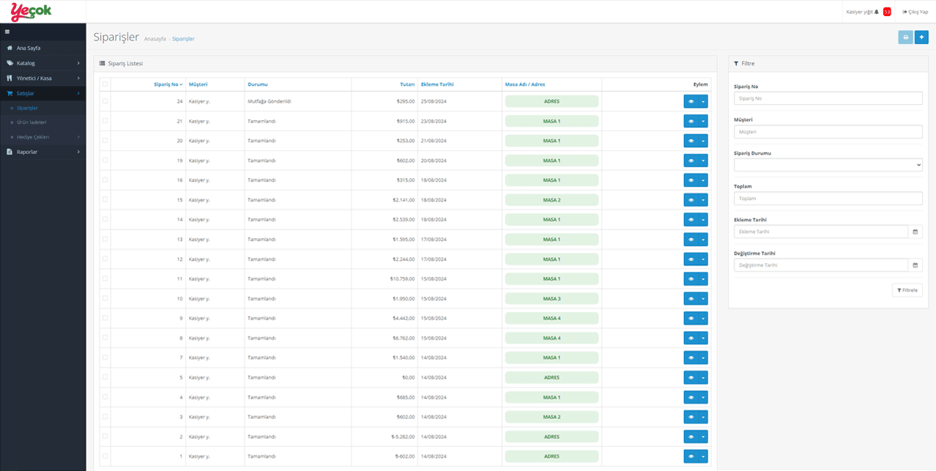Click the Anasayfa breadcrumb link
The image size is (936, 471).
(x=155, y=39)
